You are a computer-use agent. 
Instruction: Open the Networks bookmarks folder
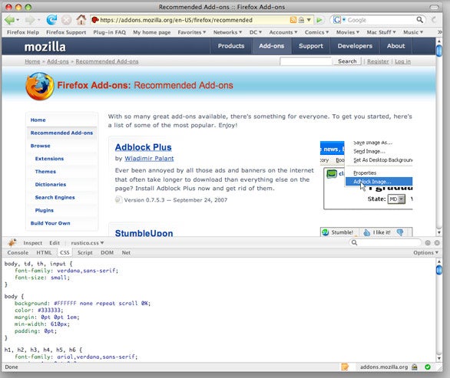227,32
